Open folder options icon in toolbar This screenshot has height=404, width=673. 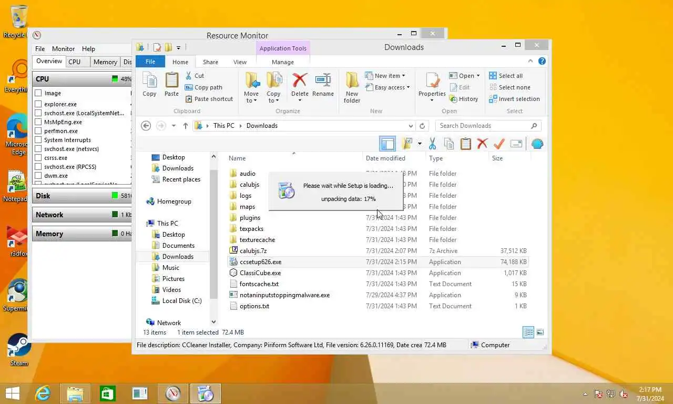[x=407, y=144]
